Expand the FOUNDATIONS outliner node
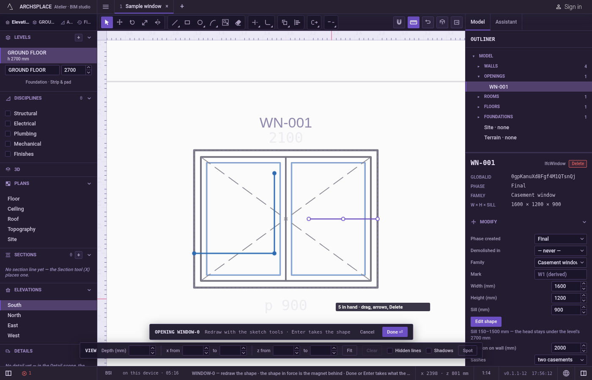The width and height of the screenshot is (592, 380). pos(479,117)
